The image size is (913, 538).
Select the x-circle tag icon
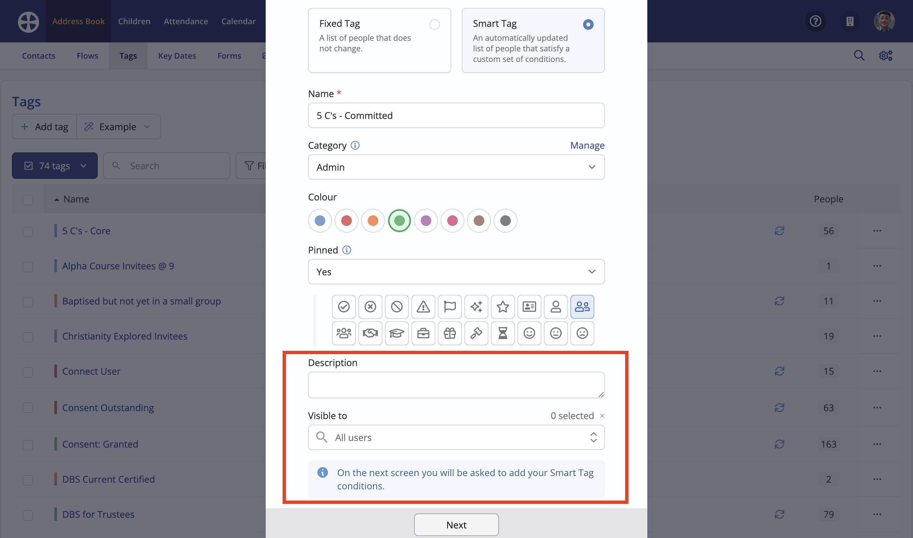[x=370, y=307]
